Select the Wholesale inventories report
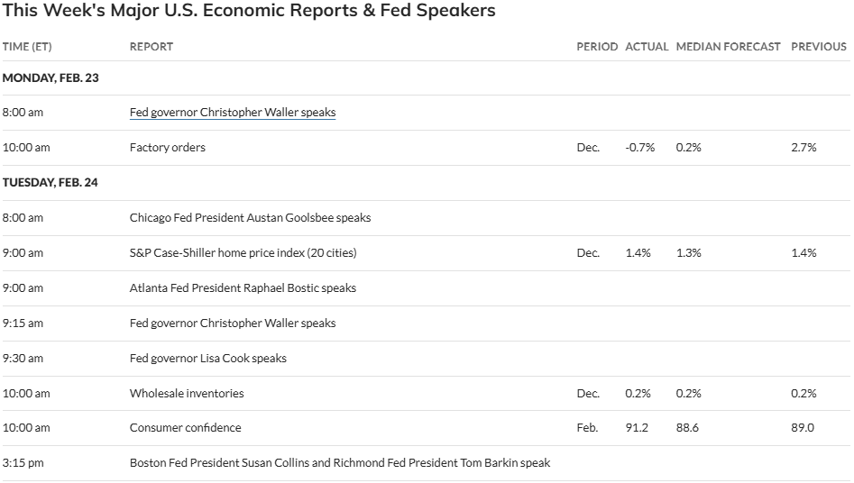 pos(187,394)
